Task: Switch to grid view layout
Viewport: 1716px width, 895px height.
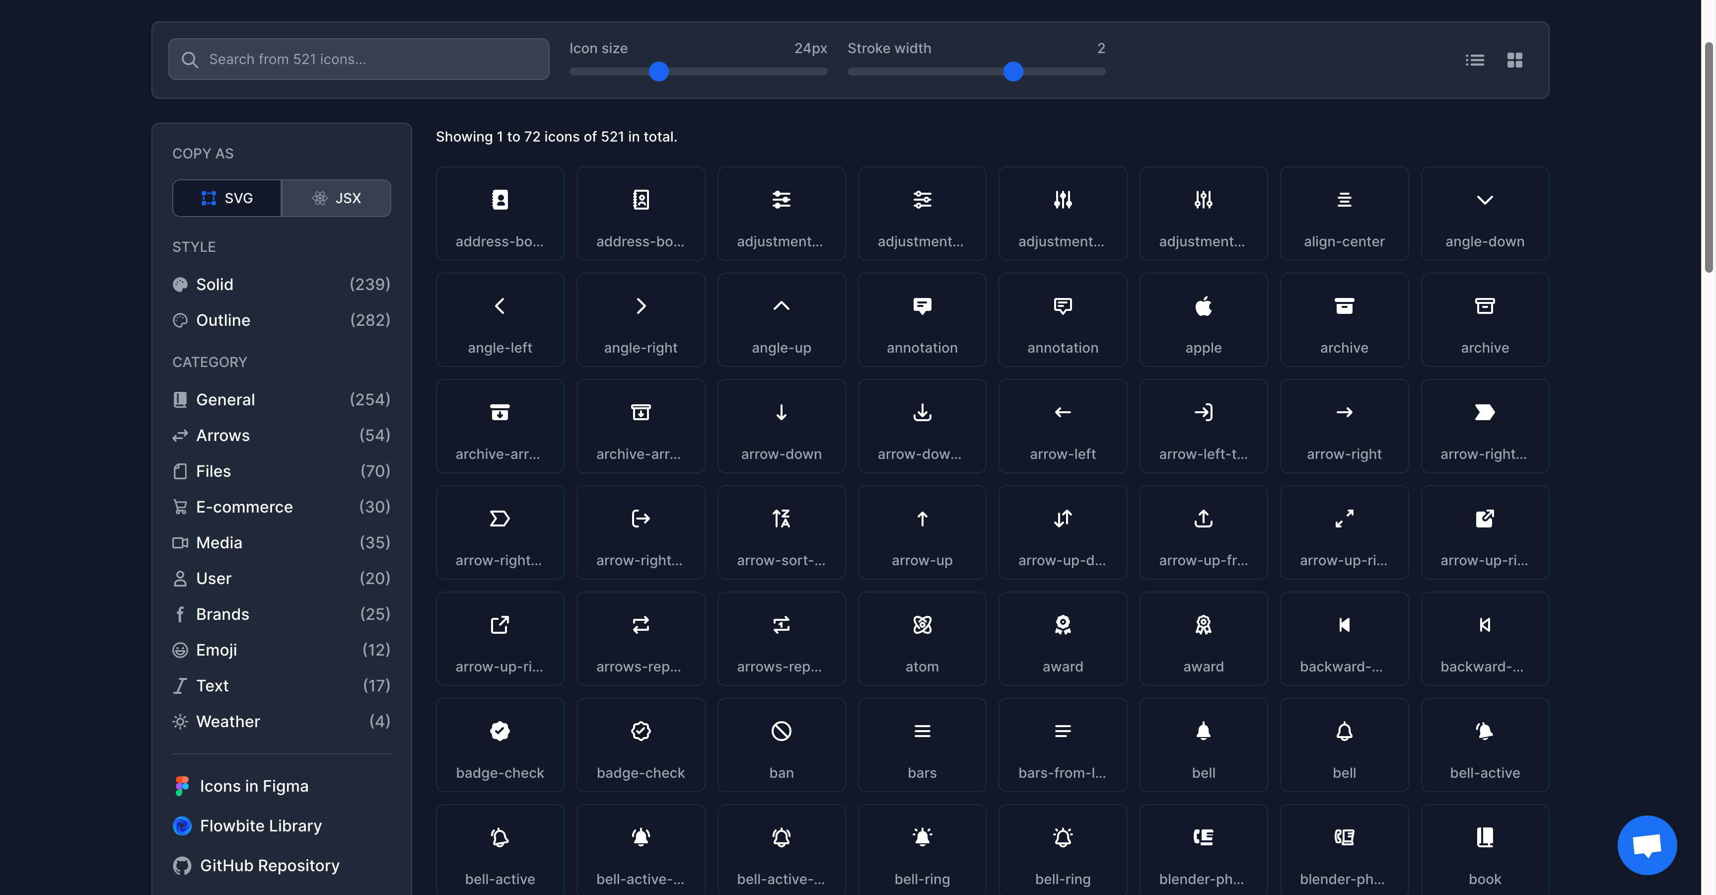Action: [1514, 60]
